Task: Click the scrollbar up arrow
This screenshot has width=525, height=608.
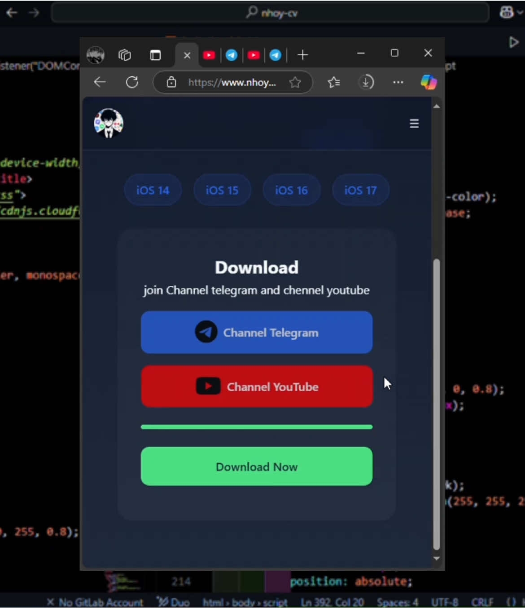Action: pos(437,107)
